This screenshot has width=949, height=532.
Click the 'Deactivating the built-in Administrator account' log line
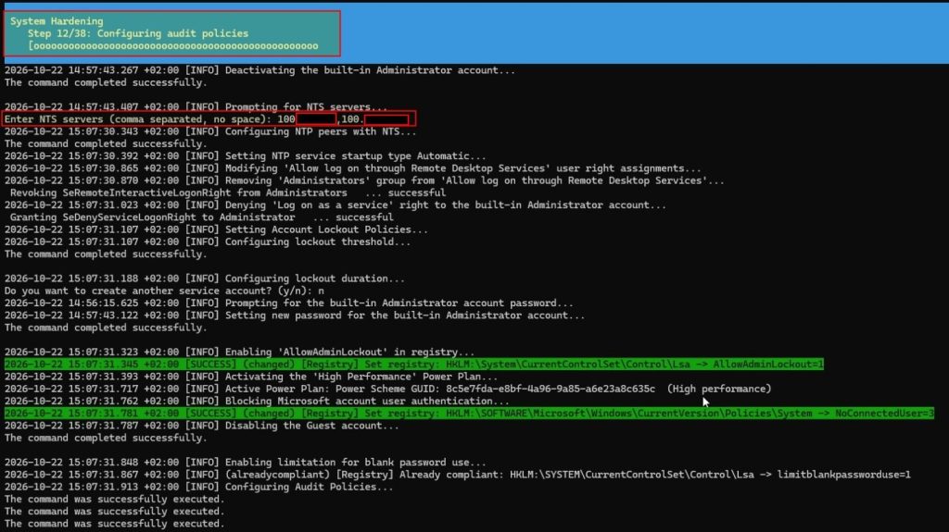[x=259, y=70]
